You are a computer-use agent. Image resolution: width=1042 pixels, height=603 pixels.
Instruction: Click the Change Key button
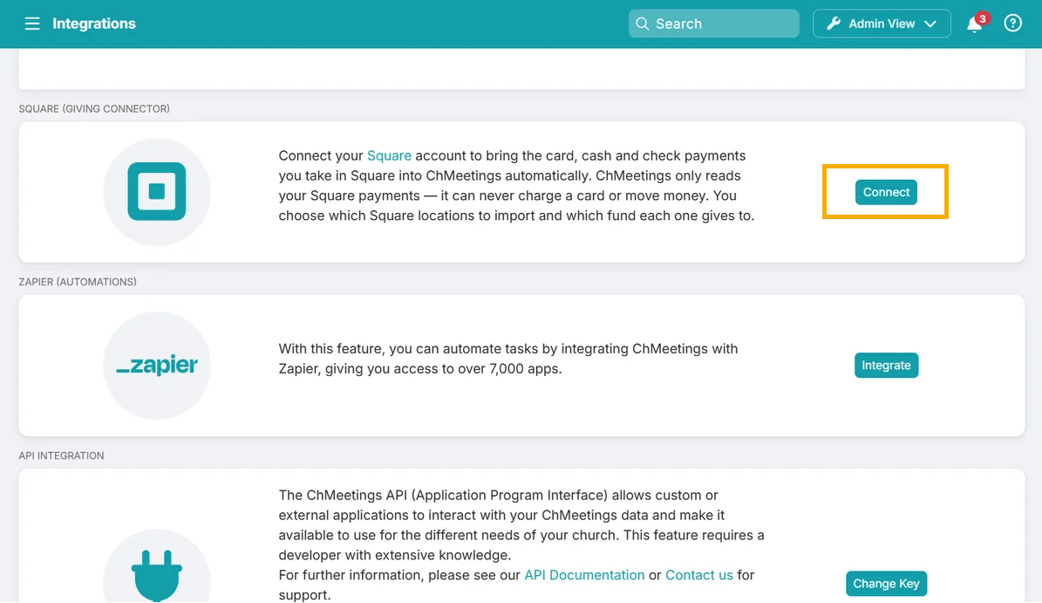coord(886,583)
